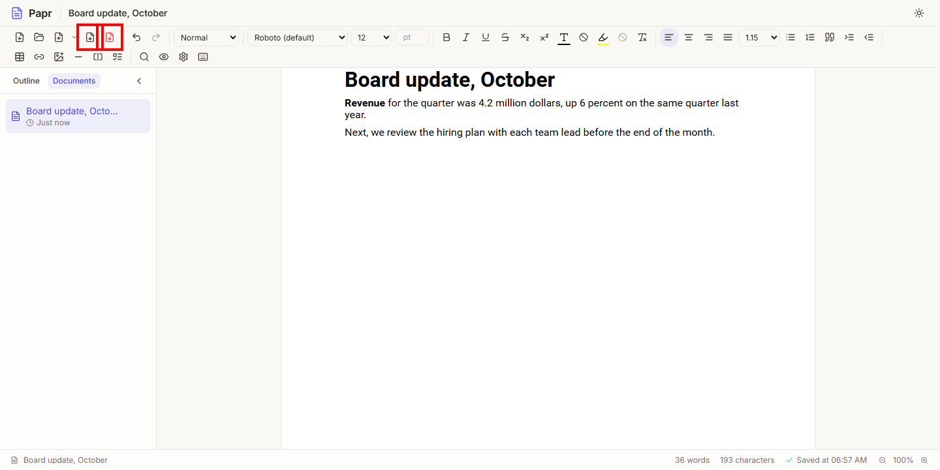Viewport: 940px width, 470px height.
Task: Open a file using the folder icon
Action: pyautogui.click(x=39, y=37)
